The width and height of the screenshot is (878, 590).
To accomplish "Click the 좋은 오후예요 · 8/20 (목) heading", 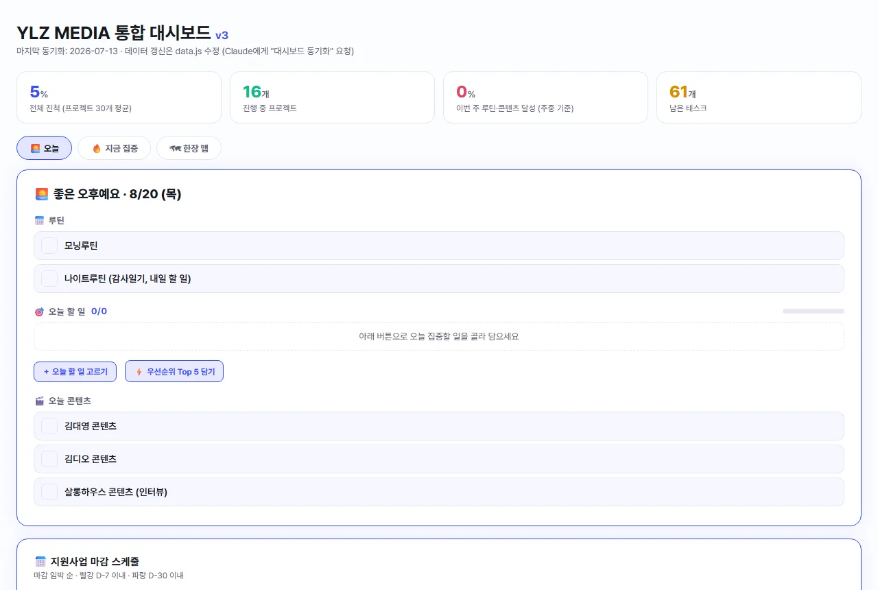I will [x=117, y=194].
